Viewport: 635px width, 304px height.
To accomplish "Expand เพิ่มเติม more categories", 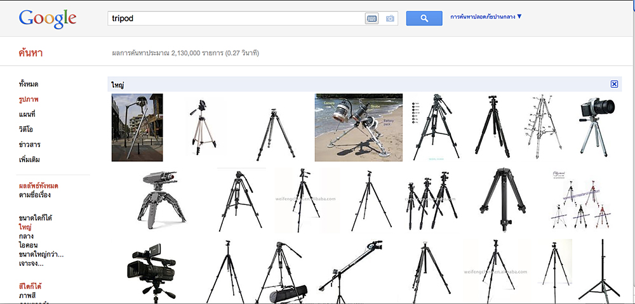I will pos(29,159).
